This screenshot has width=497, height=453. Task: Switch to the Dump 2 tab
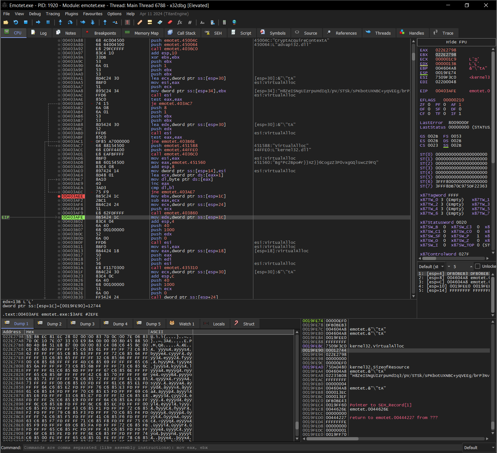(50, 324)
